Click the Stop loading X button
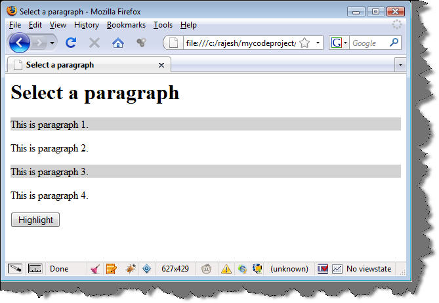 click(x=94, y=43)
